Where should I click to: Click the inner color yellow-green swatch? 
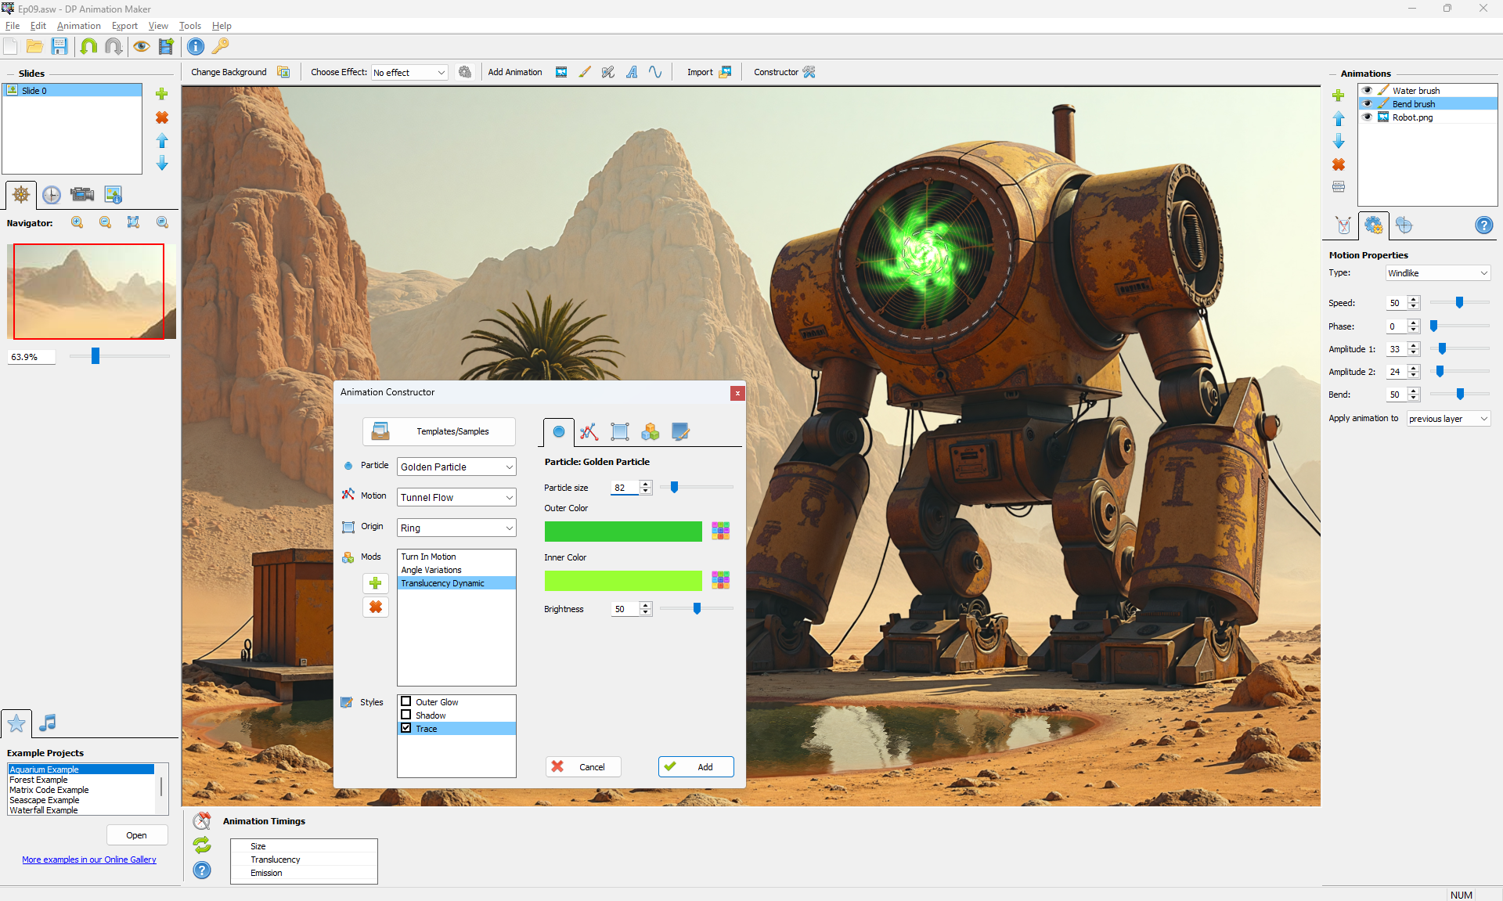(x=623, y=580)
